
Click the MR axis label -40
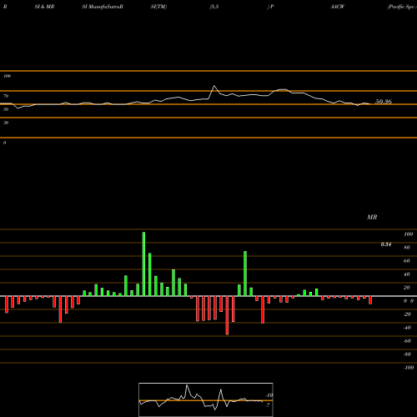tap(407, 328)
